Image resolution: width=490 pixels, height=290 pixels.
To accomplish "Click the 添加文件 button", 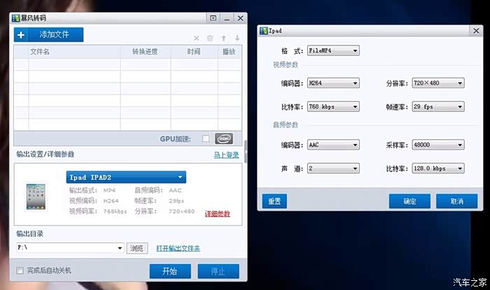I will 48,35.
